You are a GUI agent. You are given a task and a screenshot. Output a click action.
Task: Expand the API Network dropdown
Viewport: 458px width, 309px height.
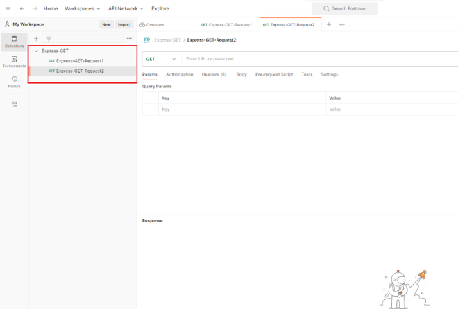click(x=126, y=8)
